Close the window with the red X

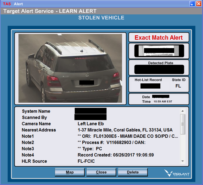198,4
